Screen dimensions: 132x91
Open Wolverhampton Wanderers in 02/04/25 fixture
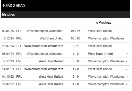point(45,31)
